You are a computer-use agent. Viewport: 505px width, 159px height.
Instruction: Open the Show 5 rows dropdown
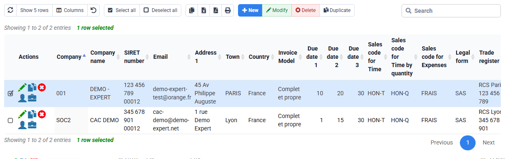coord(34,10)
